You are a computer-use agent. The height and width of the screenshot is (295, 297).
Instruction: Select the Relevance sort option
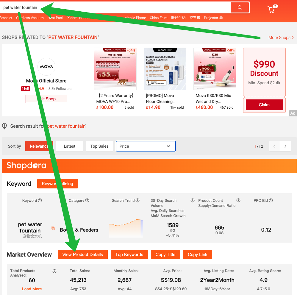coord(39,146)
